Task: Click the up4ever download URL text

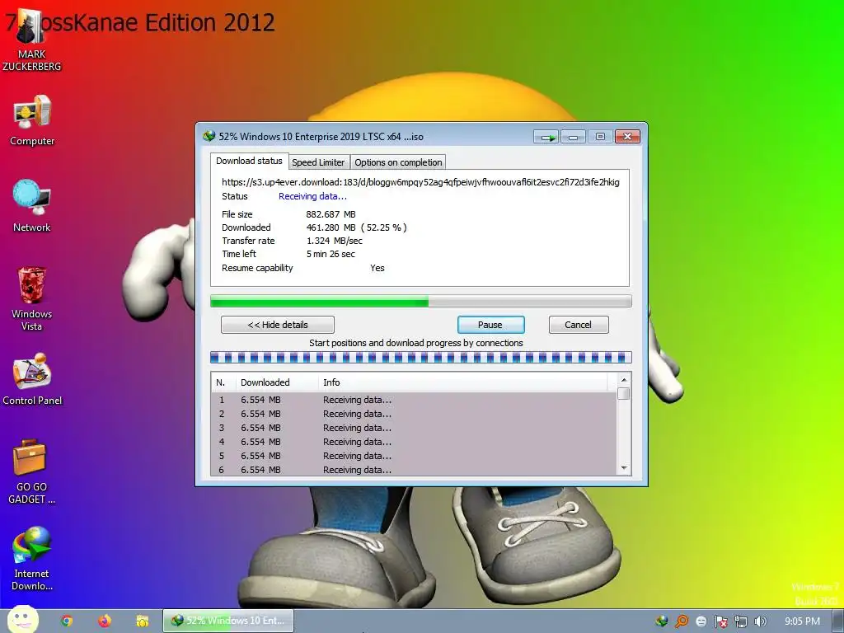Action: (420, 182)
